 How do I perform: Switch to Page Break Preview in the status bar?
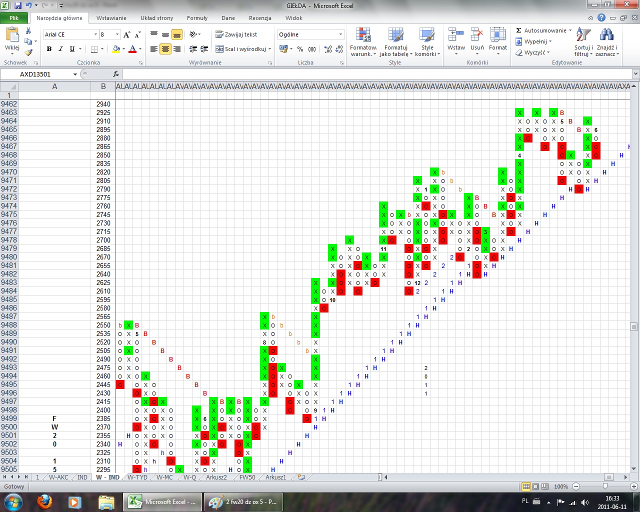(x=544, y=486)
